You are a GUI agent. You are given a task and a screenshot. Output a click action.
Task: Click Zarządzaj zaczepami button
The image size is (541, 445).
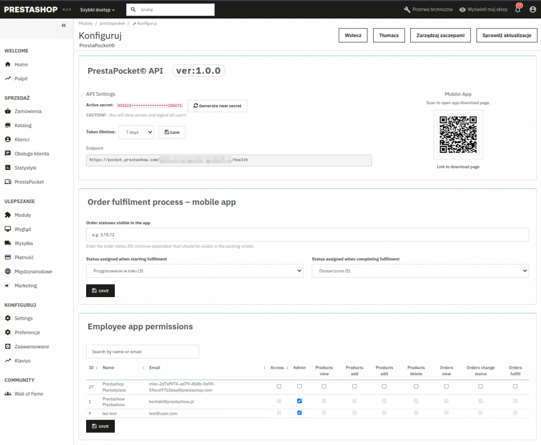click(x=440, y=35)
